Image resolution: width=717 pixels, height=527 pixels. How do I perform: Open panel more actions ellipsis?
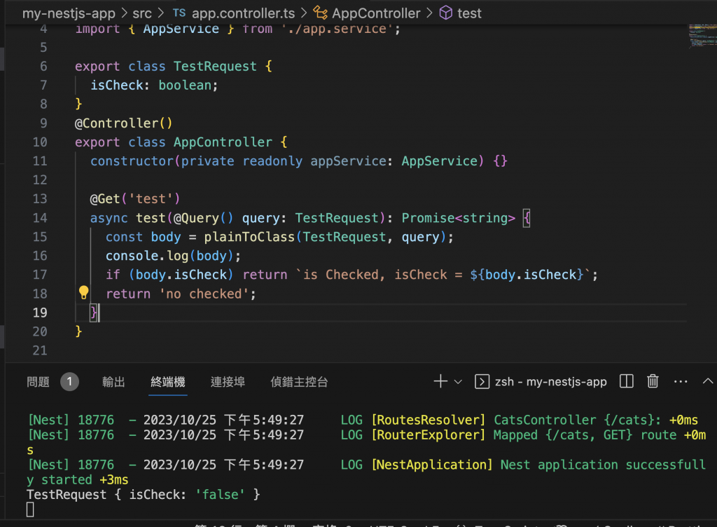click(681, 381)
